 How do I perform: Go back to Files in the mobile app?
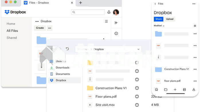tap(159, 4)
